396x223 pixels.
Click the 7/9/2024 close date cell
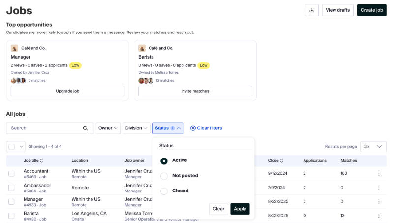tap(276, 188)
